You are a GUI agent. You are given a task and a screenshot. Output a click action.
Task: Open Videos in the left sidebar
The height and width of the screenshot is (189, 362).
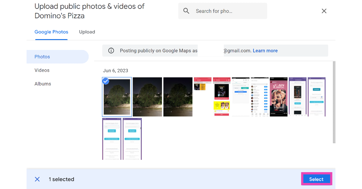(x=42, y=70)
